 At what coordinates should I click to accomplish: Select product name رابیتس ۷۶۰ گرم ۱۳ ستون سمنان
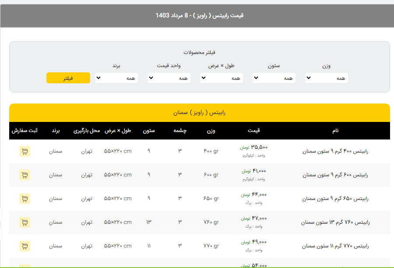[x=335, y=222]
